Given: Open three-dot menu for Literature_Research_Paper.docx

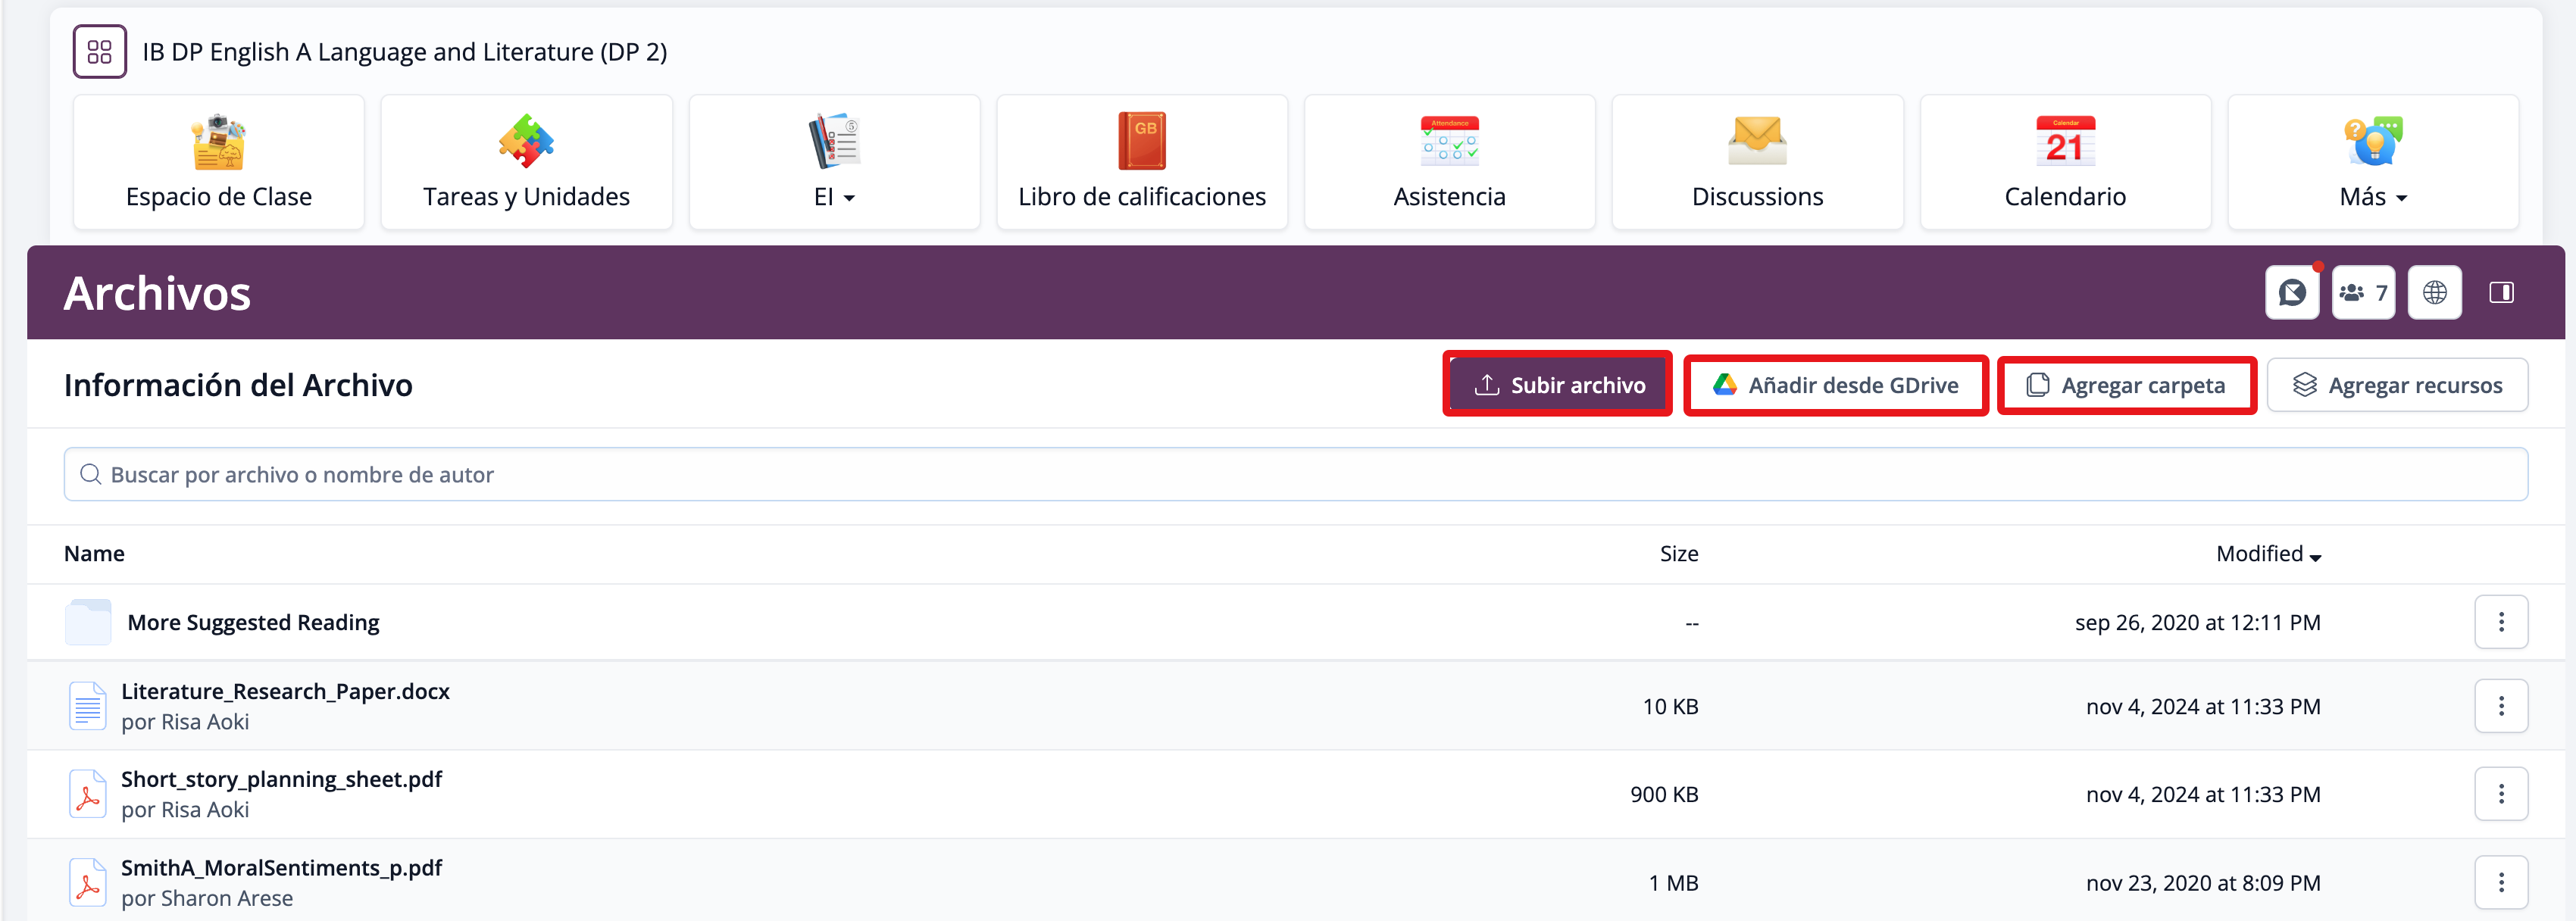Looking at the screenshot, I should coord(2500,706).
